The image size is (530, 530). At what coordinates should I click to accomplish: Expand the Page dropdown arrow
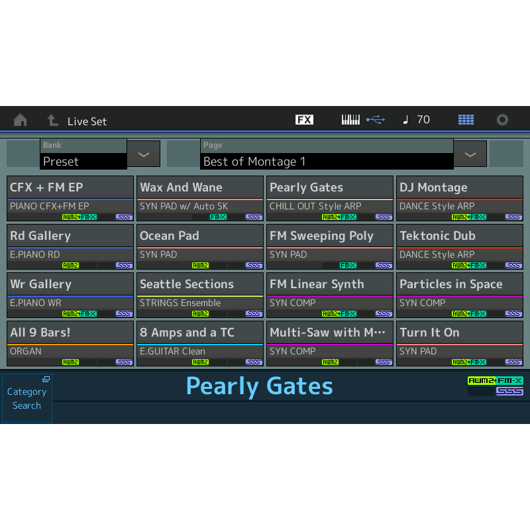coord(470,154)
